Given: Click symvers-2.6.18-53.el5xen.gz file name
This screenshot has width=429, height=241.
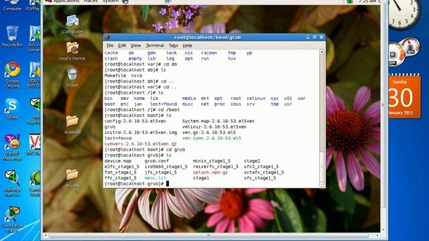Looking at the screenshot, I should (141, 144).
